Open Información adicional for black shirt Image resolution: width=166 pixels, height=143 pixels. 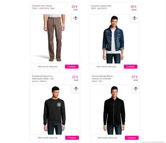pos(107,138)
